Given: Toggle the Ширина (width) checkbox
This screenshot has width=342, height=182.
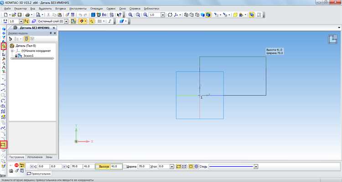Looking at the screenshot, I should [x=125, y=166].
